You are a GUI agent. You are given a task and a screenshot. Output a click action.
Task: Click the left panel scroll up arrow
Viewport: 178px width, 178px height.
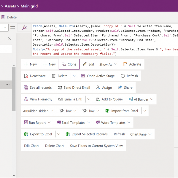tap(14, 65)
